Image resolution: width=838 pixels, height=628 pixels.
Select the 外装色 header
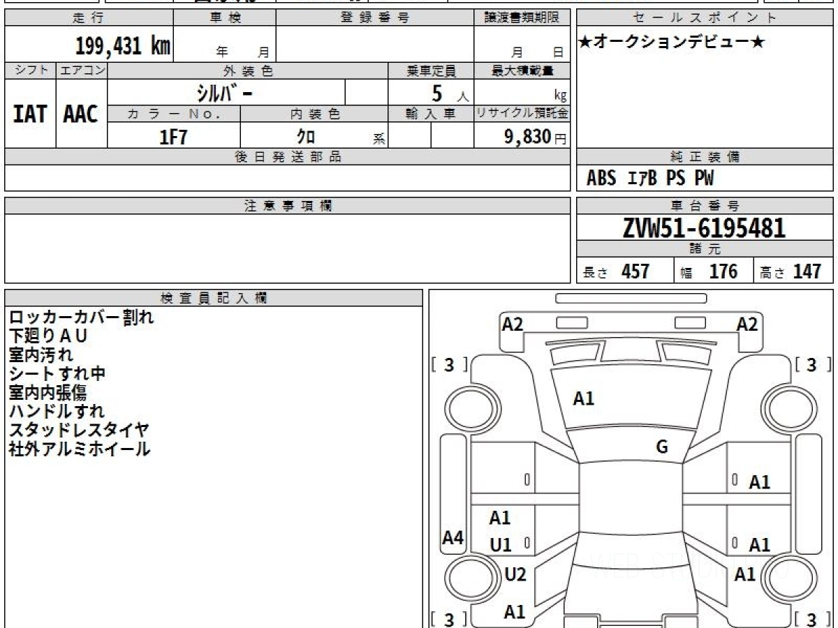coord(248,70)
